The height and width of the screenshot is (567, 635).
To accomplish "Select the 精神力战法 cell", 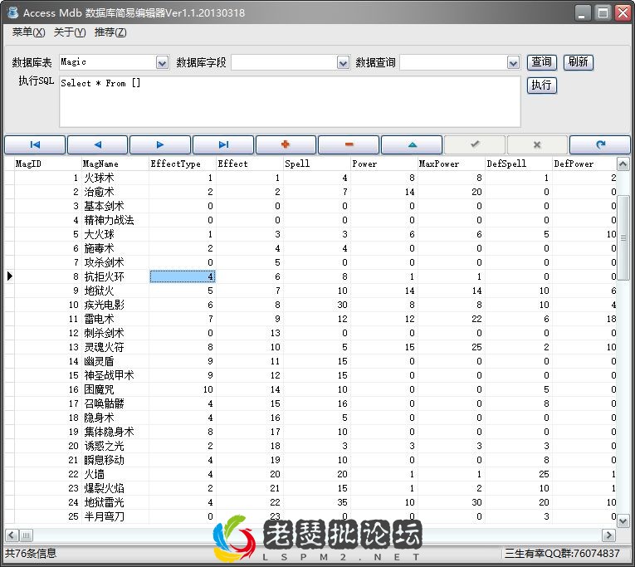I will click(115, 220).
